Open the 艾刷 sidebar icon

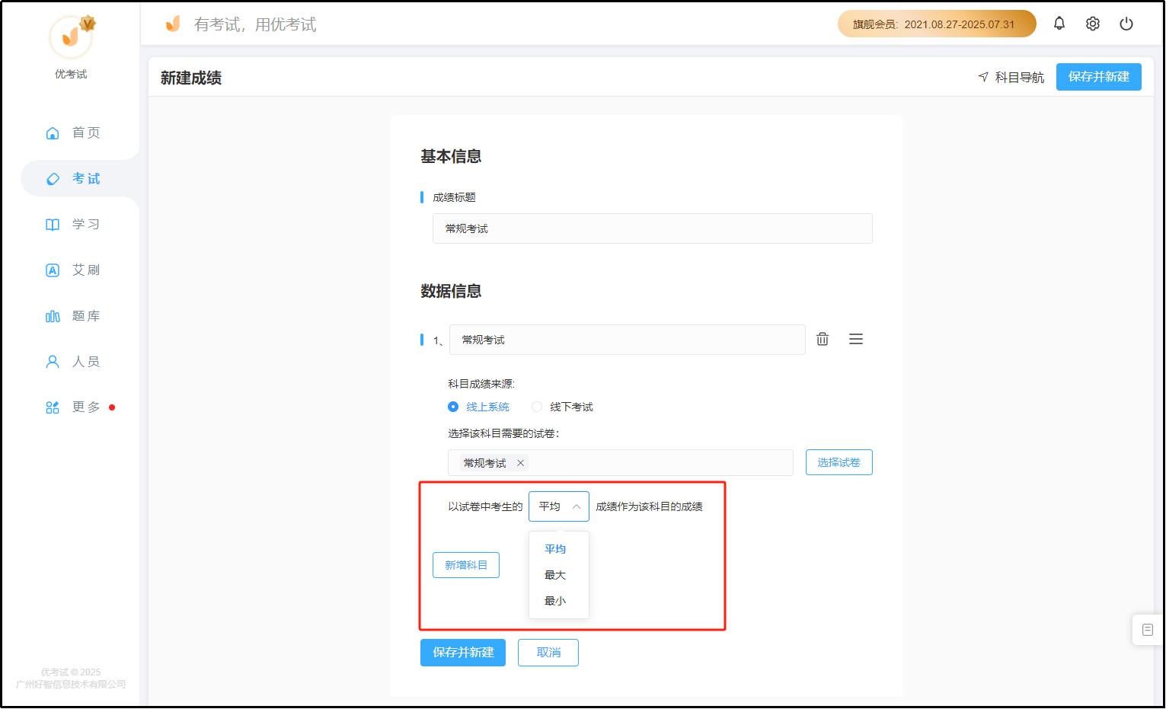pyautogui.click(x=52, y=270)
